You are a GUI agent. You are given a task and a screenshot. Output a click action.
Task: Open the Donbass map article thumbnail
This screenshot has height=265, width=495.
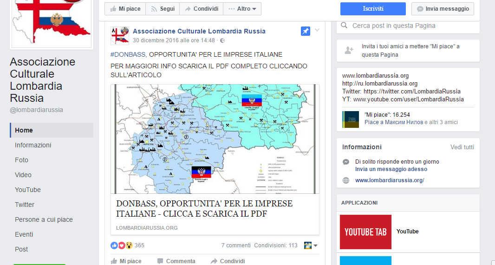[x=215, y=139]
